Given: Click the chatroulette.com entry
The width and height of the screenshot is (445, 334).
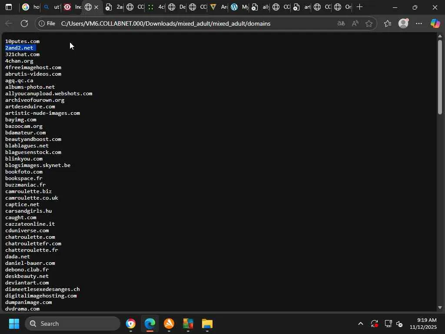Looking at the screenshot, I should point(30,237).
